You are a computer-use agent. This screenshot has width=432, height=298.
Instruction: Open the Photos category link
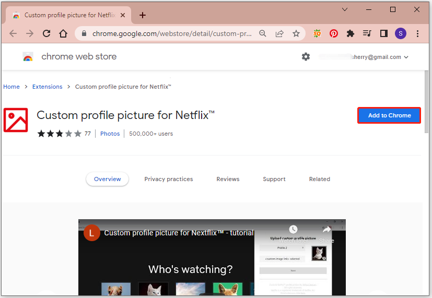110,134
